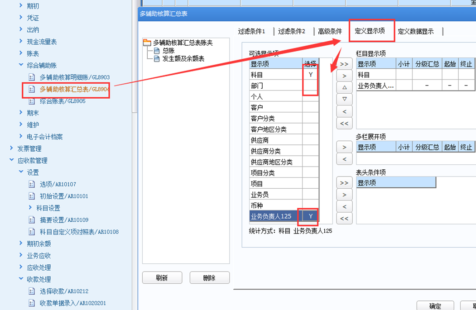
Task: Remove item with the < button beside 栏目显示项
Action: click(x=344, y=111)
